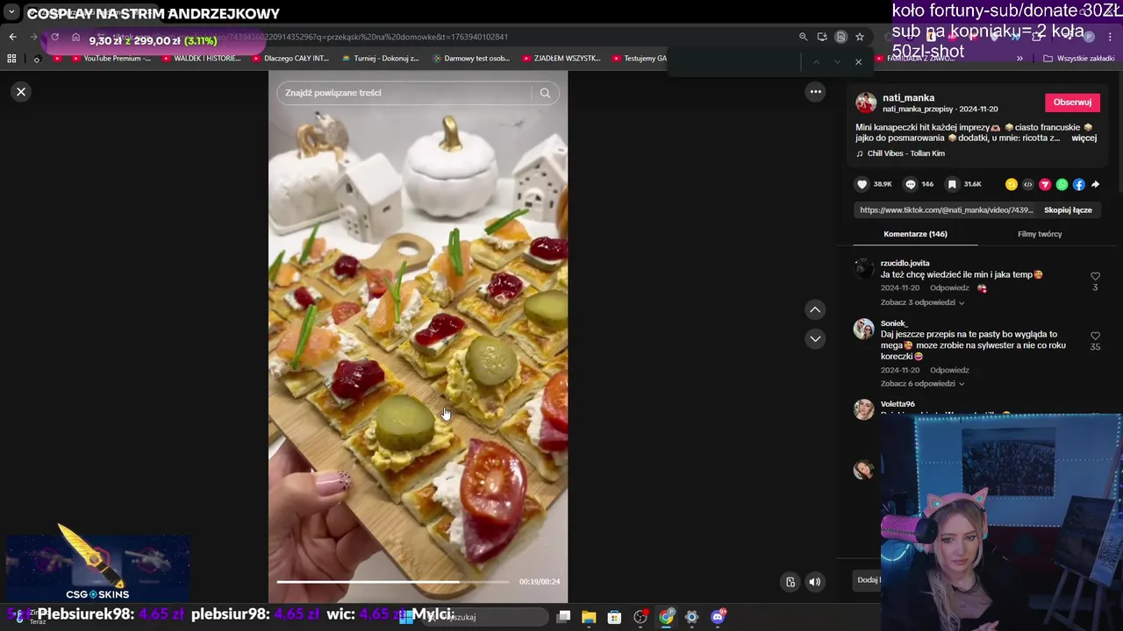Like Soniek_'s comment heart
This screenshot has height=631, width=1123.
[x=1095, y=337]
